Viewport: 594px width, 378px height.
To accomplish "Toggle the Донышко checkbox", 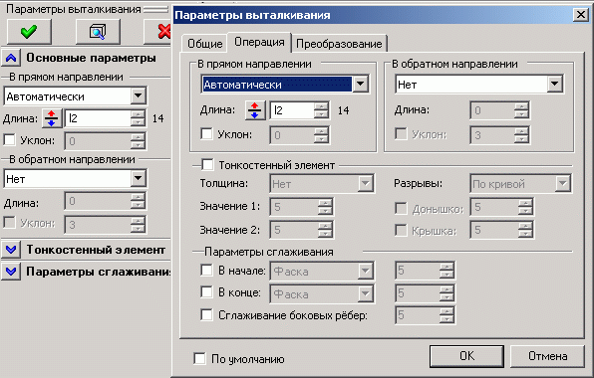I will (x=402, y=208).
